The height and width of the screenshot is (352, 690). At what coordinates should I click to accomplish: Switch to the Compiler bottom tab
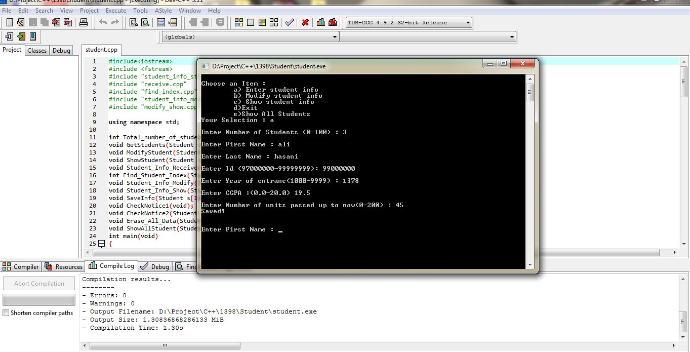tap(21, 266)
